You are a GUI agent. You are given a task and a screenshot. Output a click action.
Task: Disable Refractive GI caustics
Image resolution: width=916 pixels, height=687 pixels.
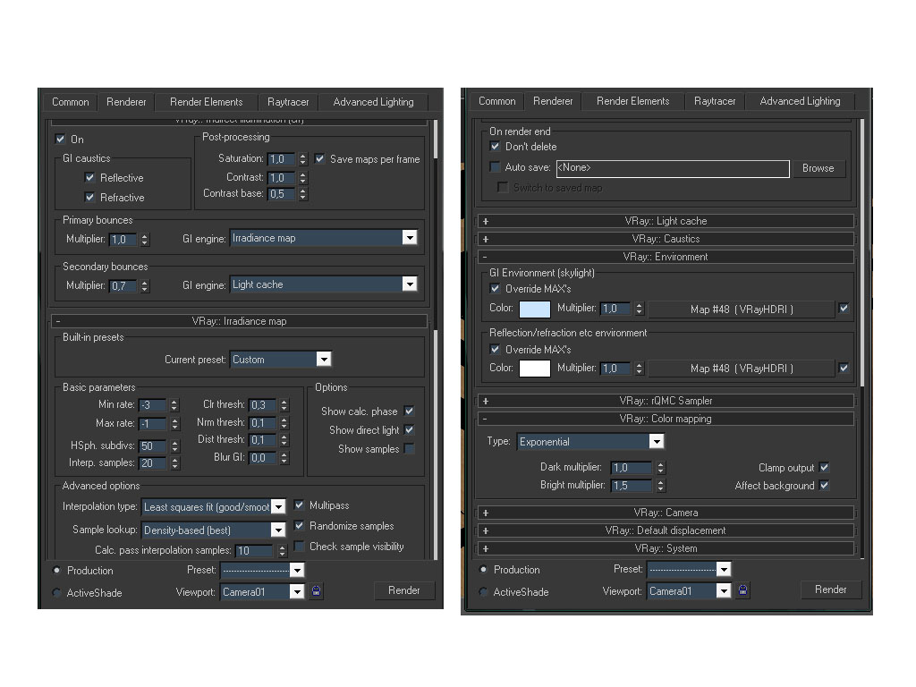point(89,197)
